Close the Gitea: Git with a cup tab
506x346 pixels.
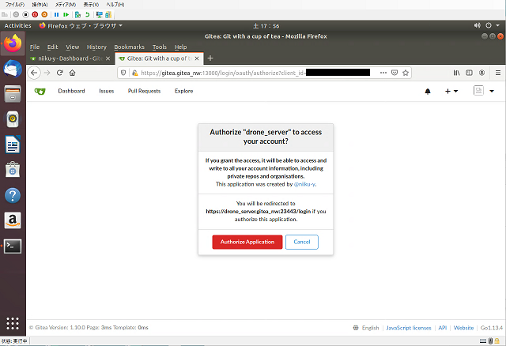[197, 58]
